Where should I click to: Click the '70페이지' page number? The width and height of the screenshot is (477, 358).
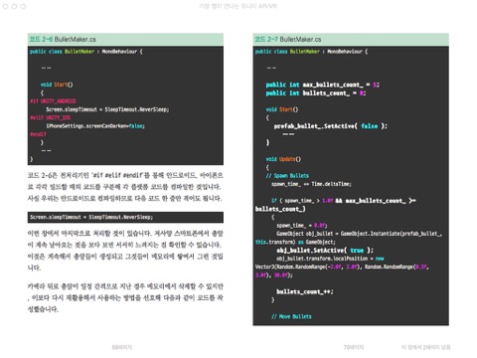354,347
